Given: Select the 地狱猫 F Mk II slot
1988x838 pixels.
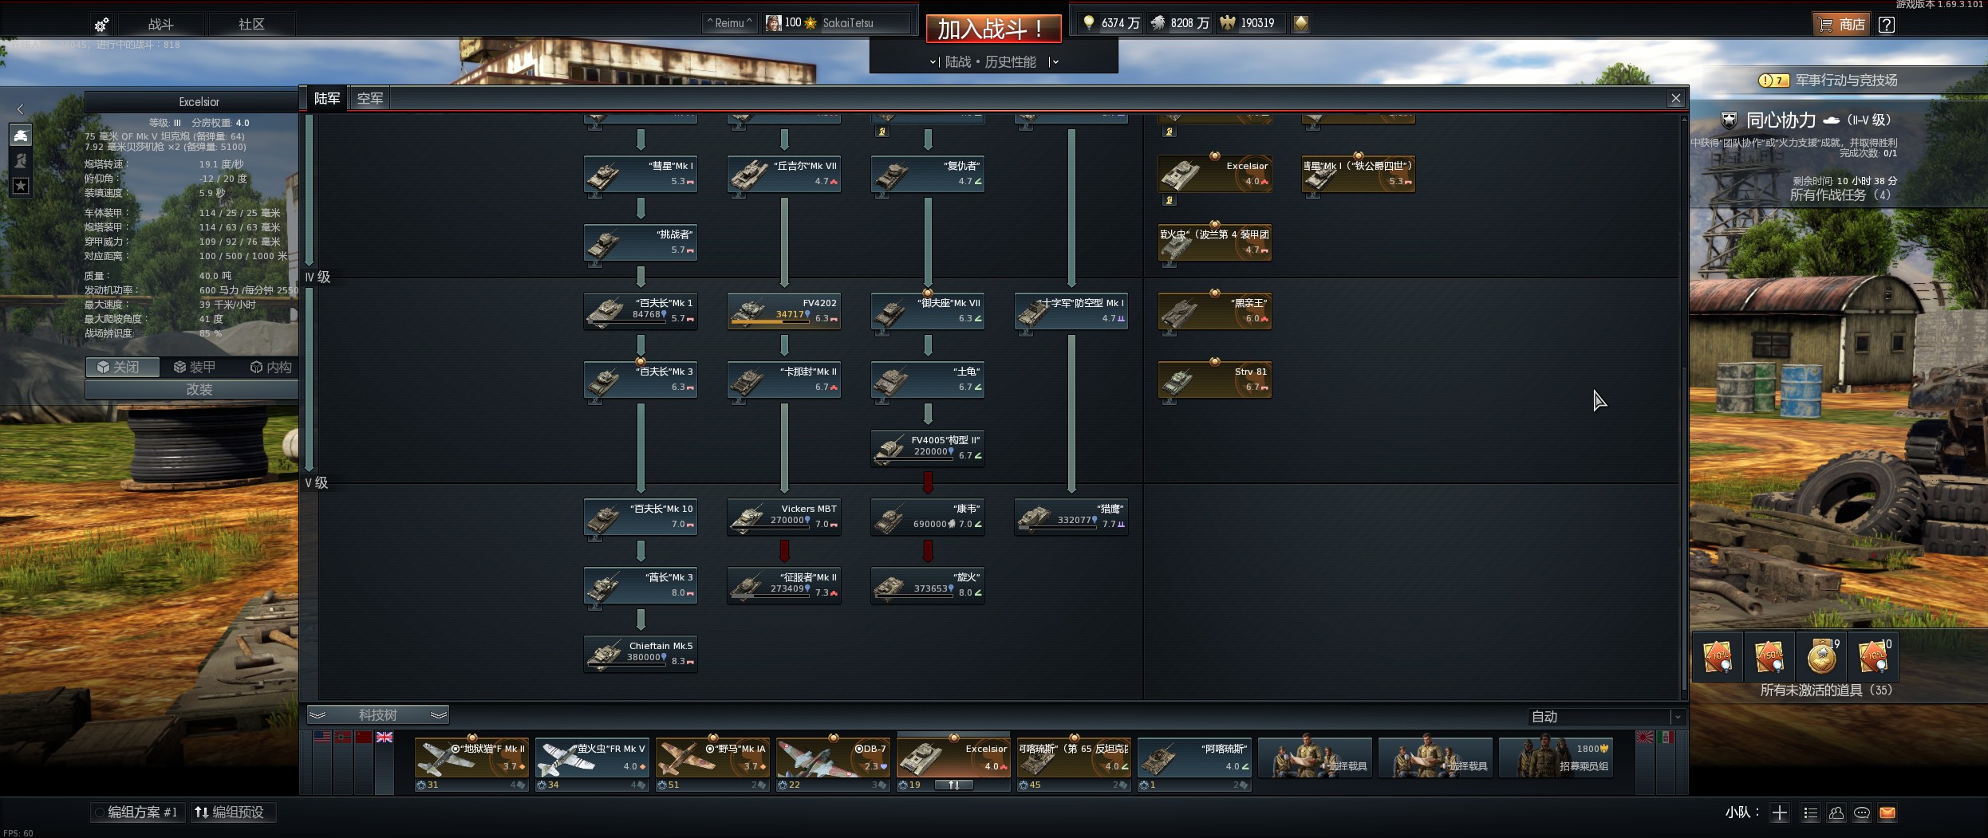Looking at the screenshot, I should pos(471,757).
